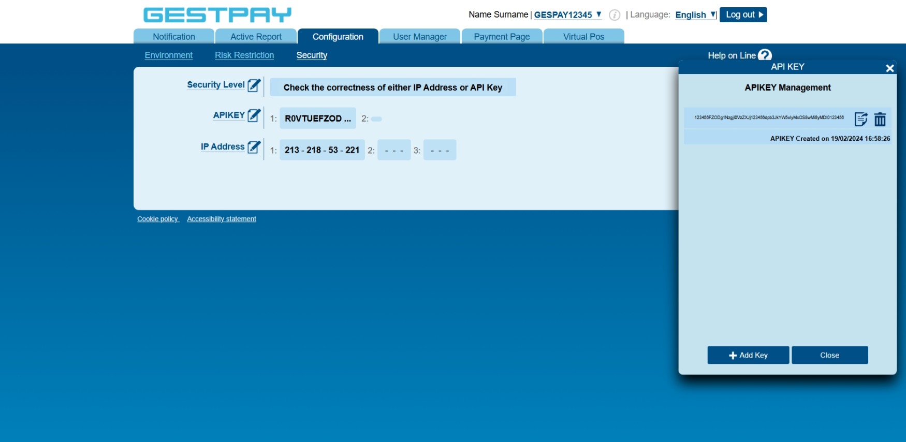Go to the User Manager tab
906x442 pixels.
(x=420, y=36)
